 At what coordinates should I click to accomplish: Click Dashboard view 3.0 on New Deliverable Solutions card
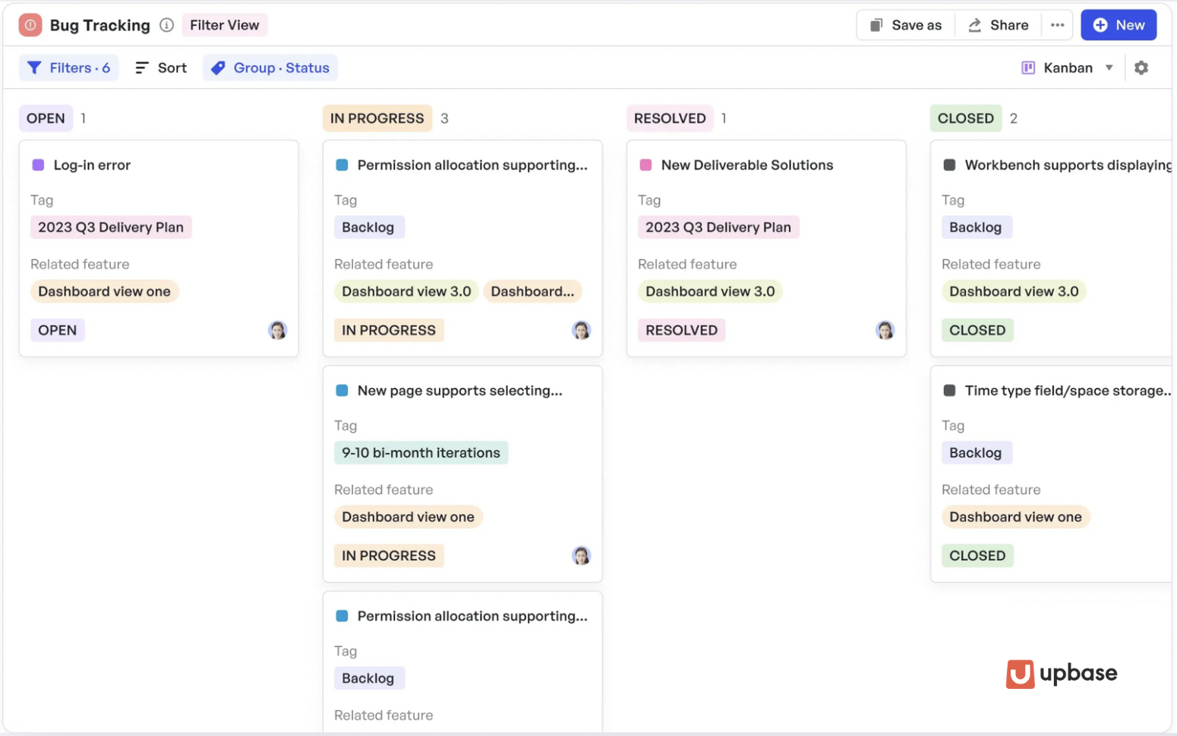(710, 291)
